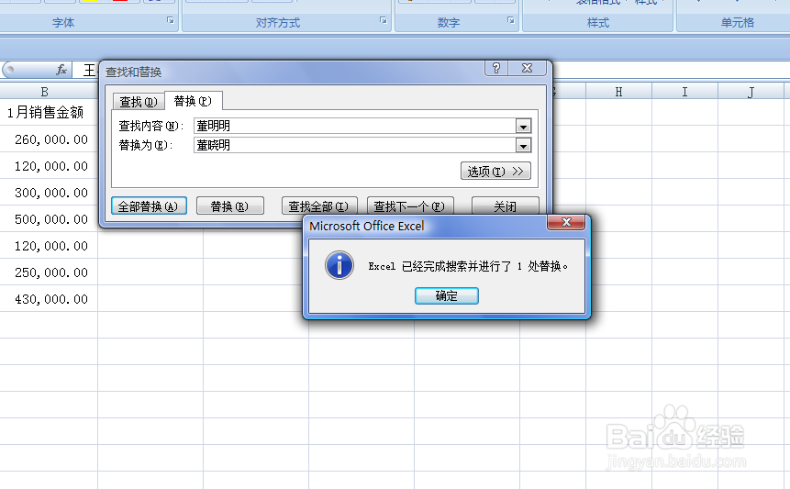Screen dimensions: 790x489
Task: Switch to the 查找 tab
Action: pyautogui.click(x=139, y=102)
